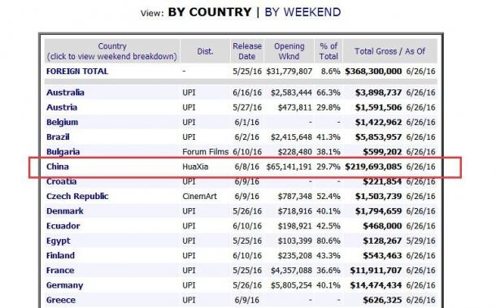This screenshot has width=496, height=308.
Task: View Egypt's weekend breakdown
Action: point(59,241)
